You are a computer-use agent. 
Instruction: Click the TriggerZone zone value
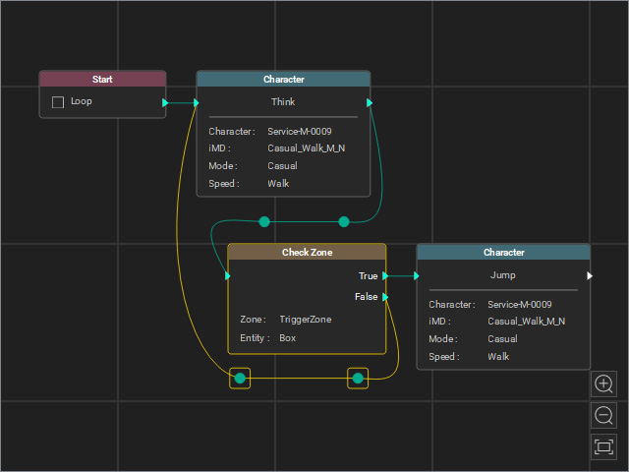306,320
